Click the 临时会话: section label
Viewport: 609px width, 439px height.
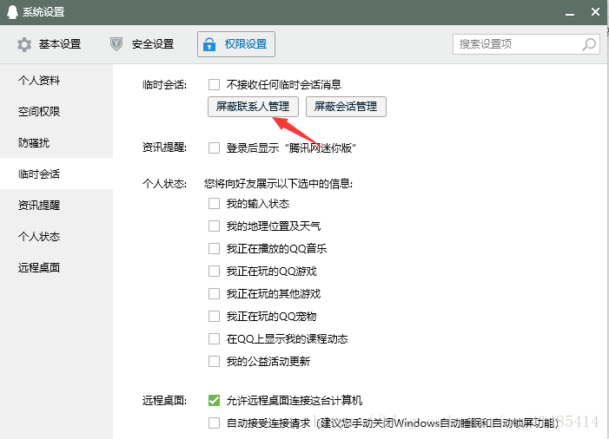[164, 84]
